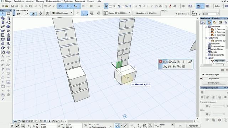Screen dimensions: 228x128
Task: Open the Bearbeiten menu
Action: (x=19, y=1)
